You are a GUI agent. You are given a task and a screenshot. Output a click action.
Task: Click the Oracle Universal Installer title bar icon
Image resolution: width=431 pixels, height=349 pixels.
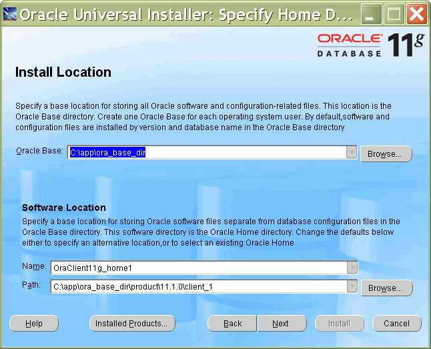point(10,14)
